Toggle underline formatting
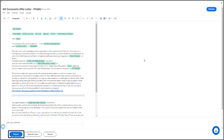This screenshot has height=140, width=224. (41, 19)
